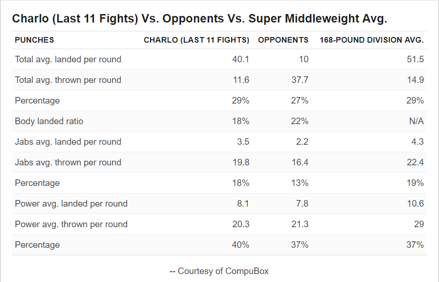The height and width of the screenshot is (282, 439).
Task: Select the Power avg. thrown per round label
Action: coord(71,224)
